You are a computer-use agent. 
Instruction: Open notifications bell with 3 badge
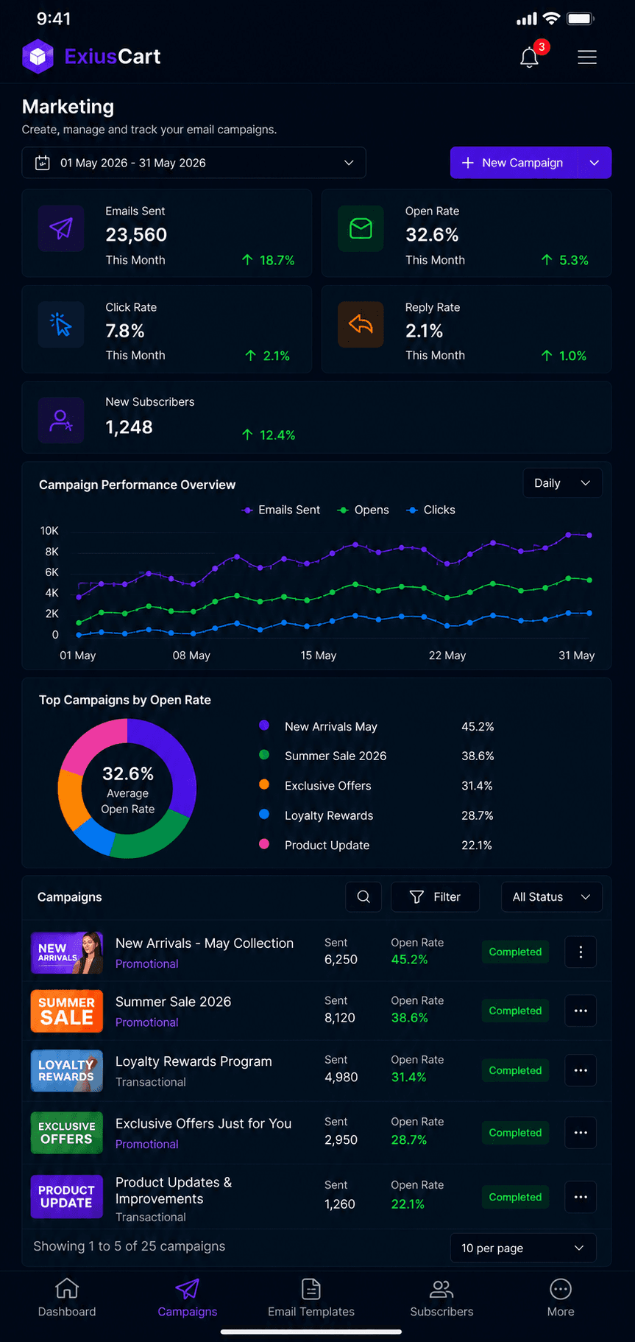point(531,56)
